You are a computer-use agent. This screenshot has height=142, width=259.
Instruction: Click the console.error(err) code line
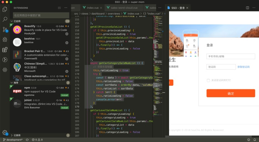point(109,99)
